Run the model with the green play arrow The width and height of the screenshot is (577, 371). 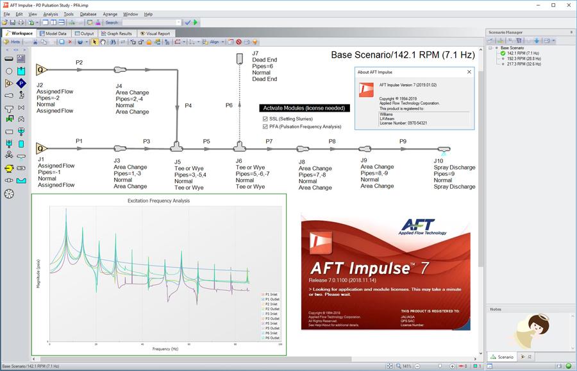[196, 22]
